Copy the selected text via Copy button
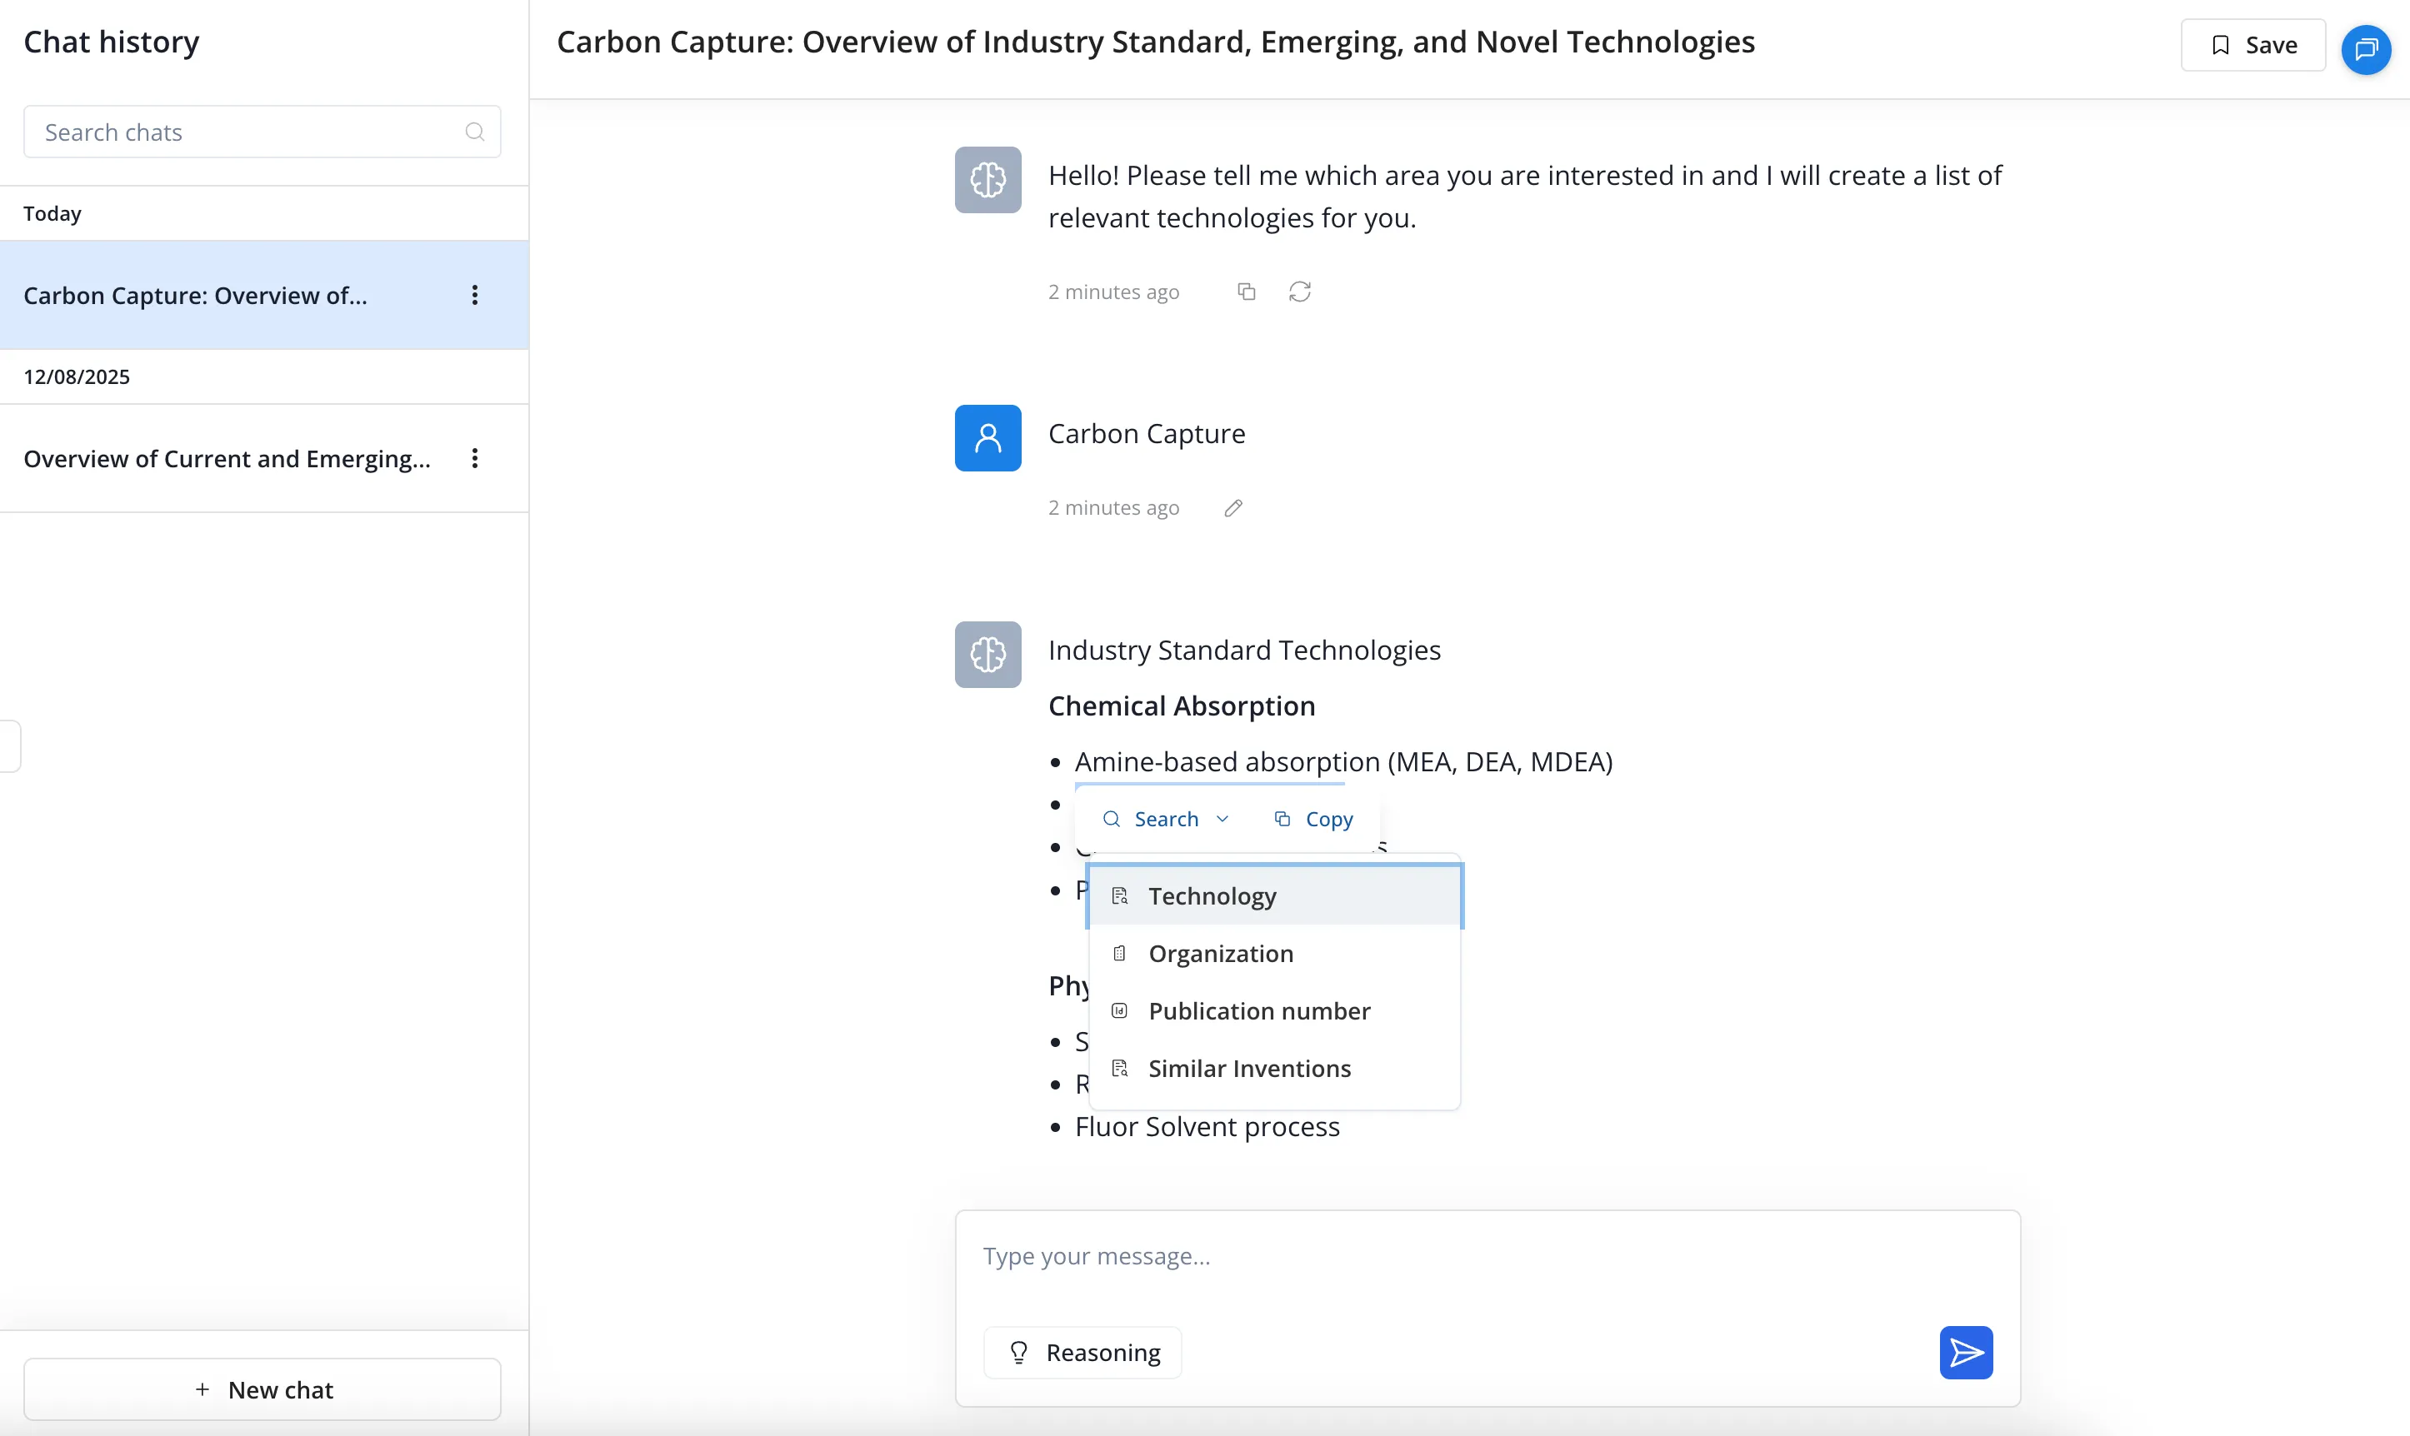This screenshot has height=1436, width=2410. [1313, 819]
